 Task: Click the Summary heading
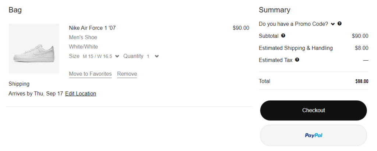pos(274,10)
